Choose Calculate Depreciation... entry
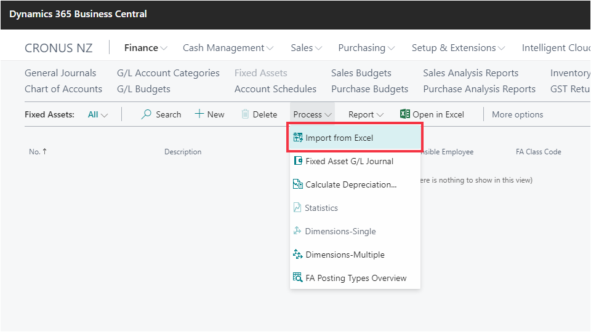This screenshot has height=332, width=591. pyautogui.click(x=355, y=184)
